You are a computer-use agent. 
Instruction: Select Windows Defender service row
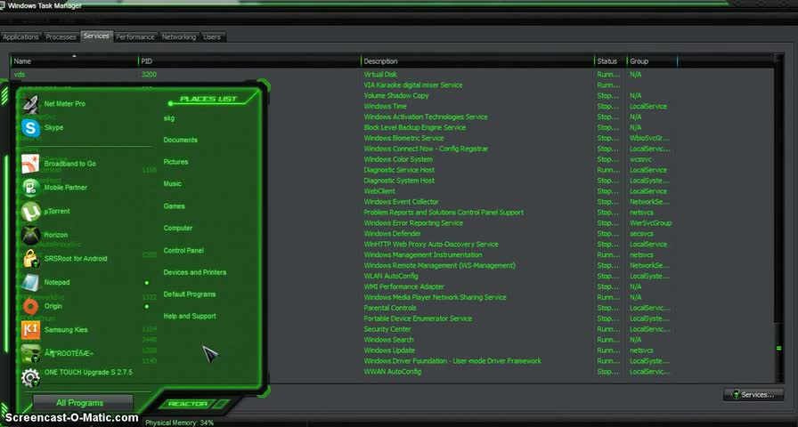point(392,234)
